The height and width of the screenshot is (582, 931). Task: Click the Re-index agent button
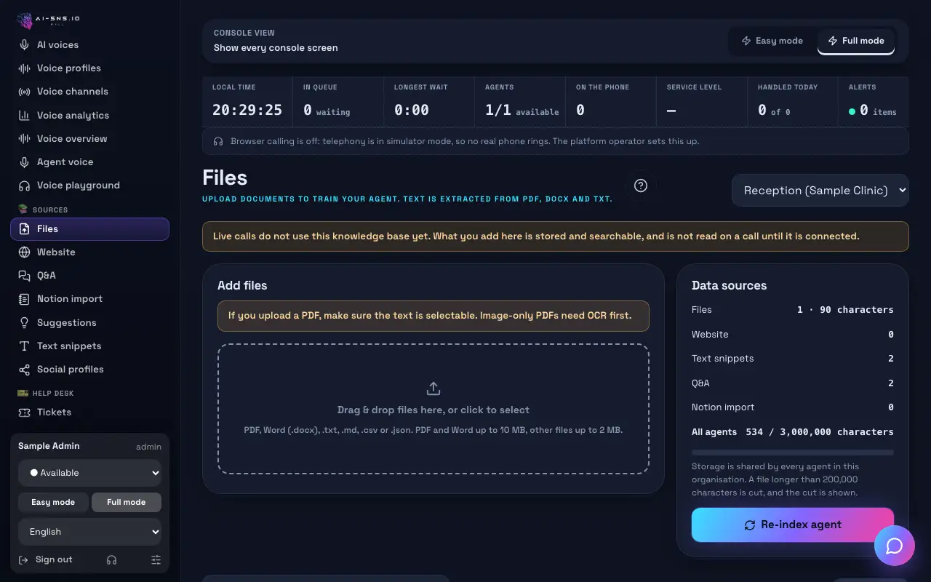tap(793, 525)
